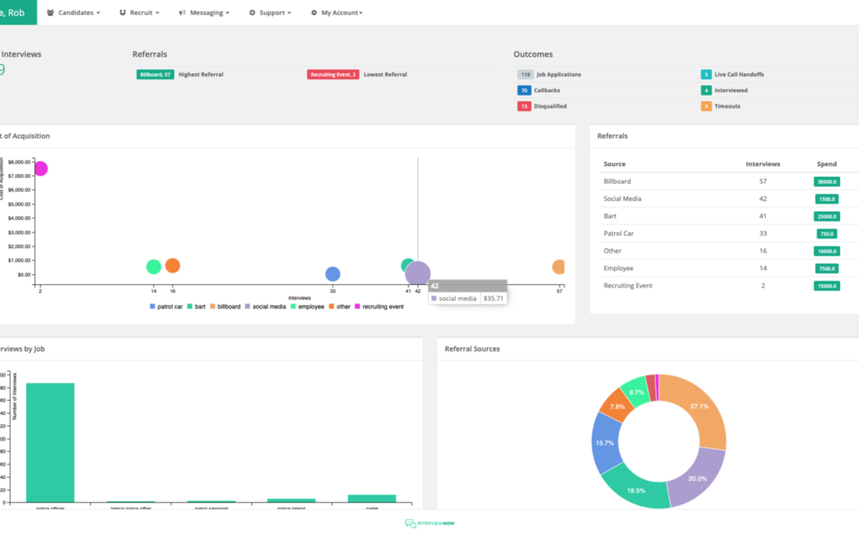Select the light green employee bubble
Screen dimensions: 859x536
154,267
